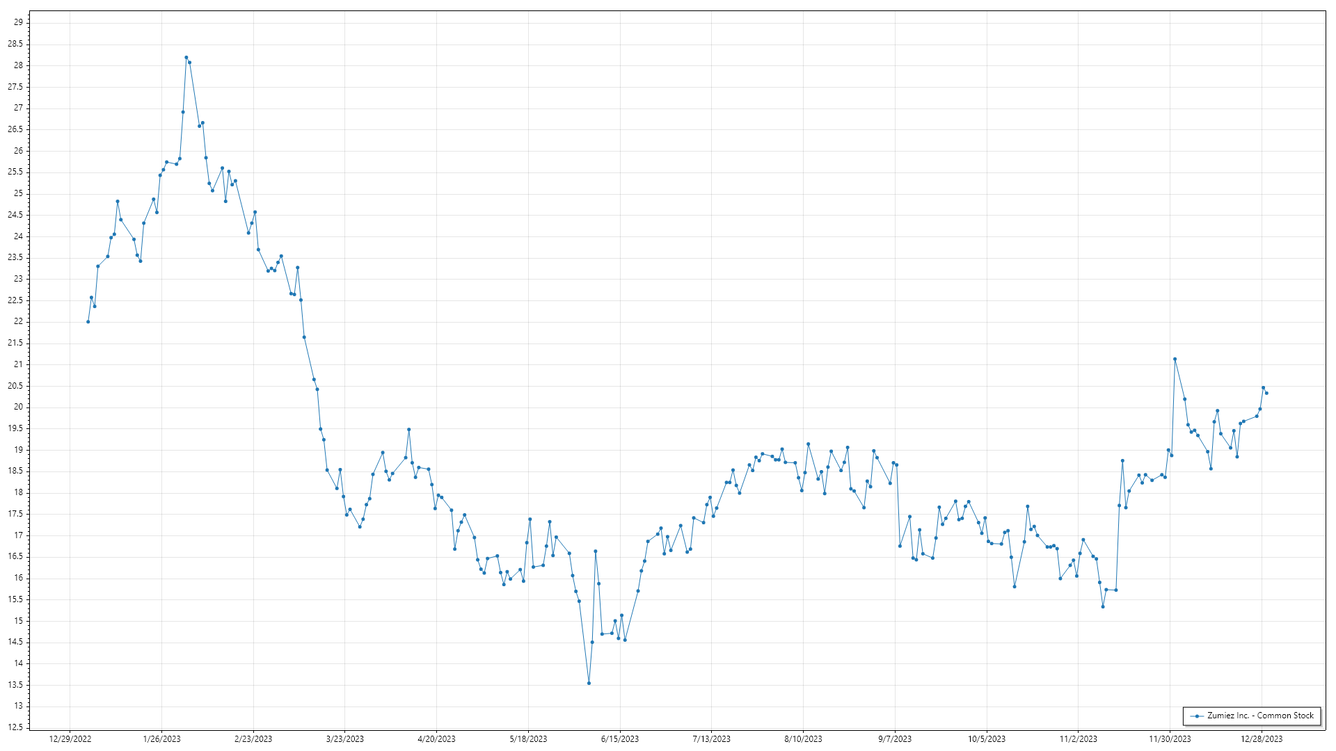Select the 1/26/2023 x-axis date label
This screenshot has height=751, width=1336.
coord(161,739)
